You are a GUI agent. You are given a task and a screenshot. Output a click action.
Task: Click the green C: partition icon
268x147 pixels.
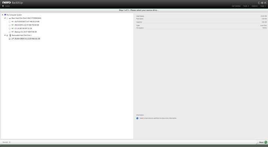(x=13, y=28)
